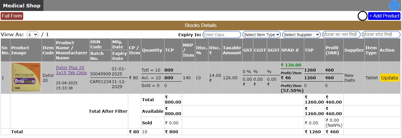
Task: Open the Select Supplier dropdown
Action: 301,35
